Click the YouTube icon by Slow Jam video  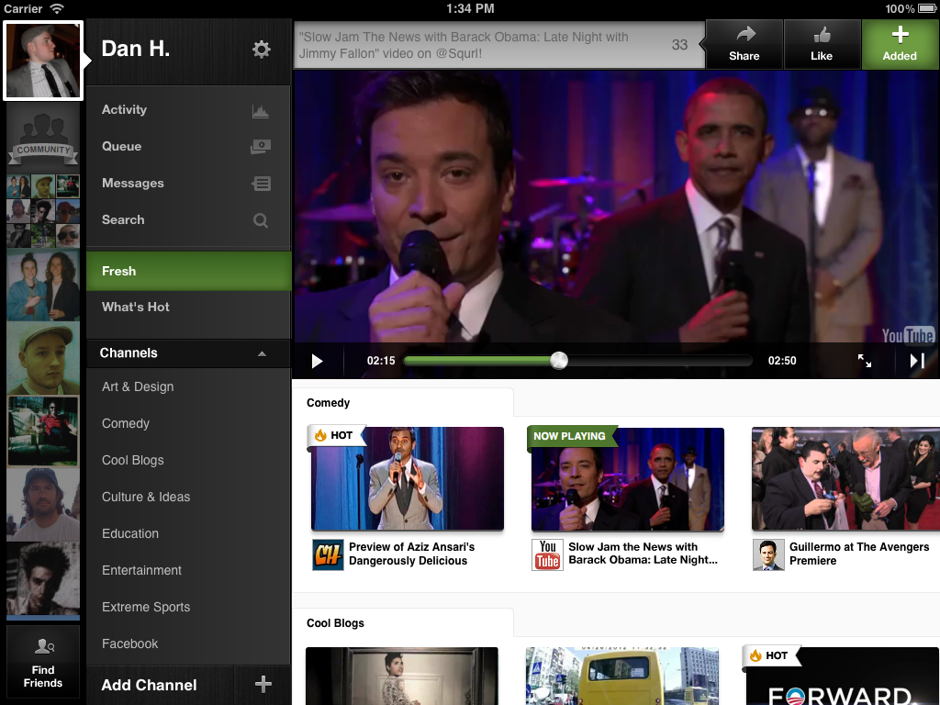[547, 554]
